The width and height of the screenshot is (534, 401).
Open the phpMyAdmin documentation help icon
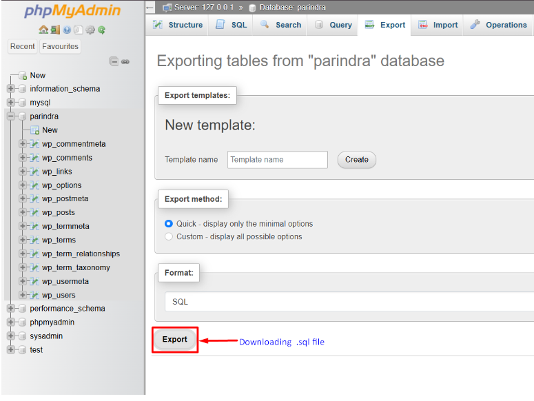tap(67, 30)
